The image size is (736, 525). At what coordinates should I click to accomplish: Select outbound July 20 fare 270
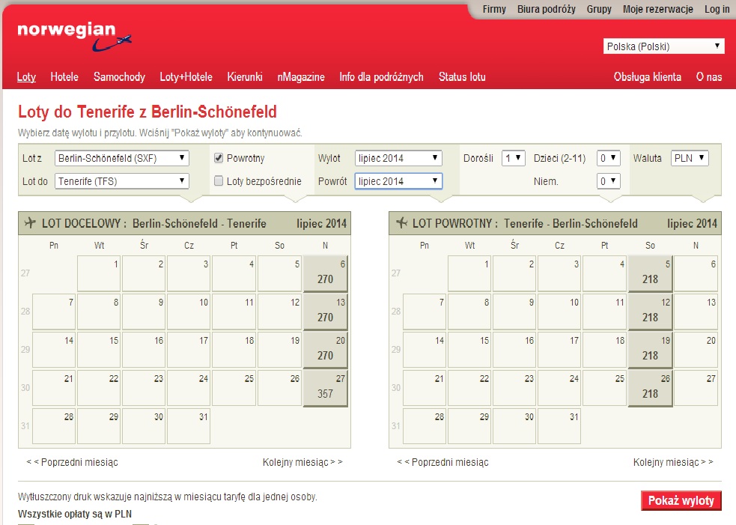coord(325,350)
